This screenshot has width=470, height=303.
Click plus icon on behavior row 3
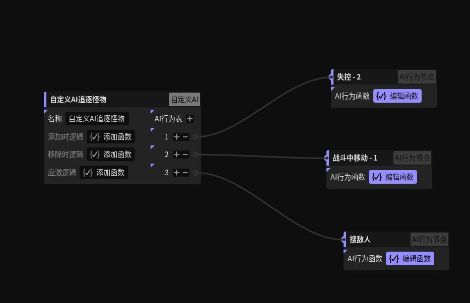pyautogui.click(x=177, y=173)
